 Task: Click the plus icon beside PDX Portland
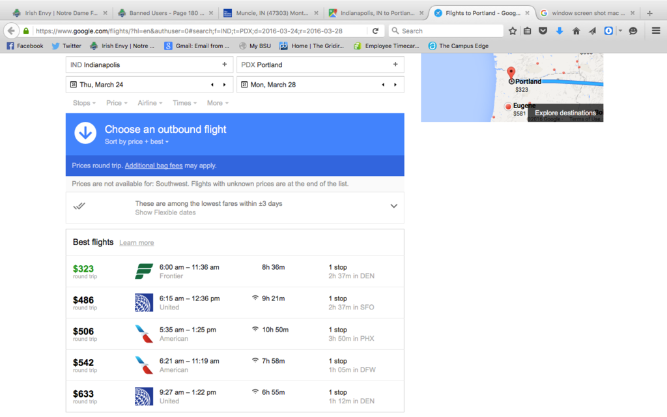395,65
